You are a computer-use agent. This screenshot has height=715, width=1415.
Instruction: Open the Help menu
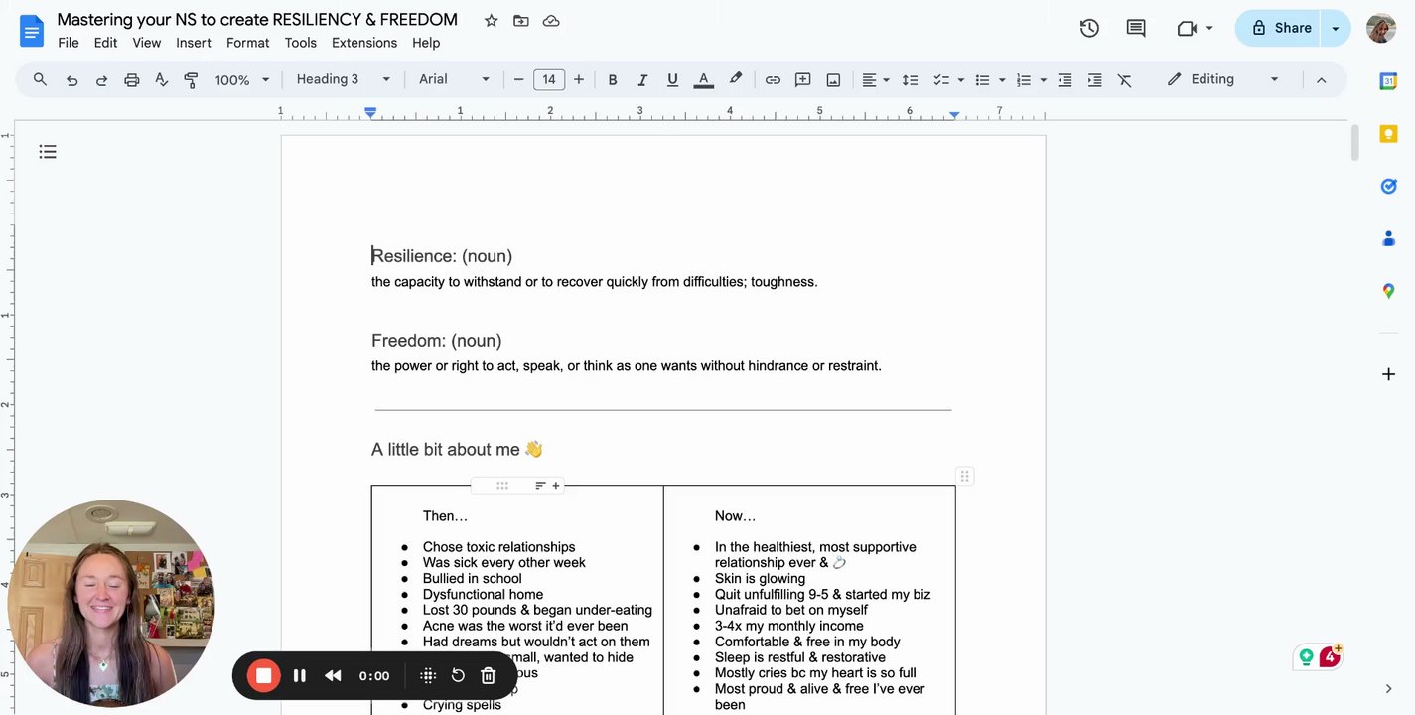[426, 43]
